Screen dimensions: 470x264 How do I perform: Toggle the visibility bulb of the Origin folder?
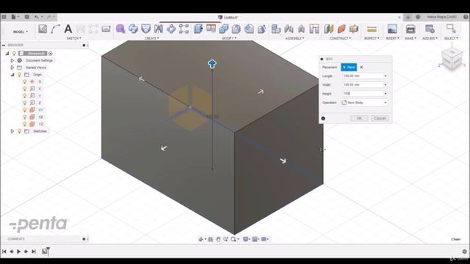[x=20, y=75]
